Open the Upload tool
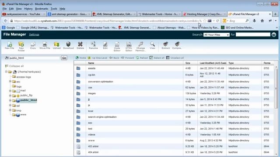The width and height of the screenshot is (280, 157). (56, 45)
